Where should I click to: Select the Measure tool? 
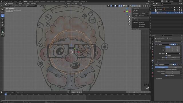point(3,32)
